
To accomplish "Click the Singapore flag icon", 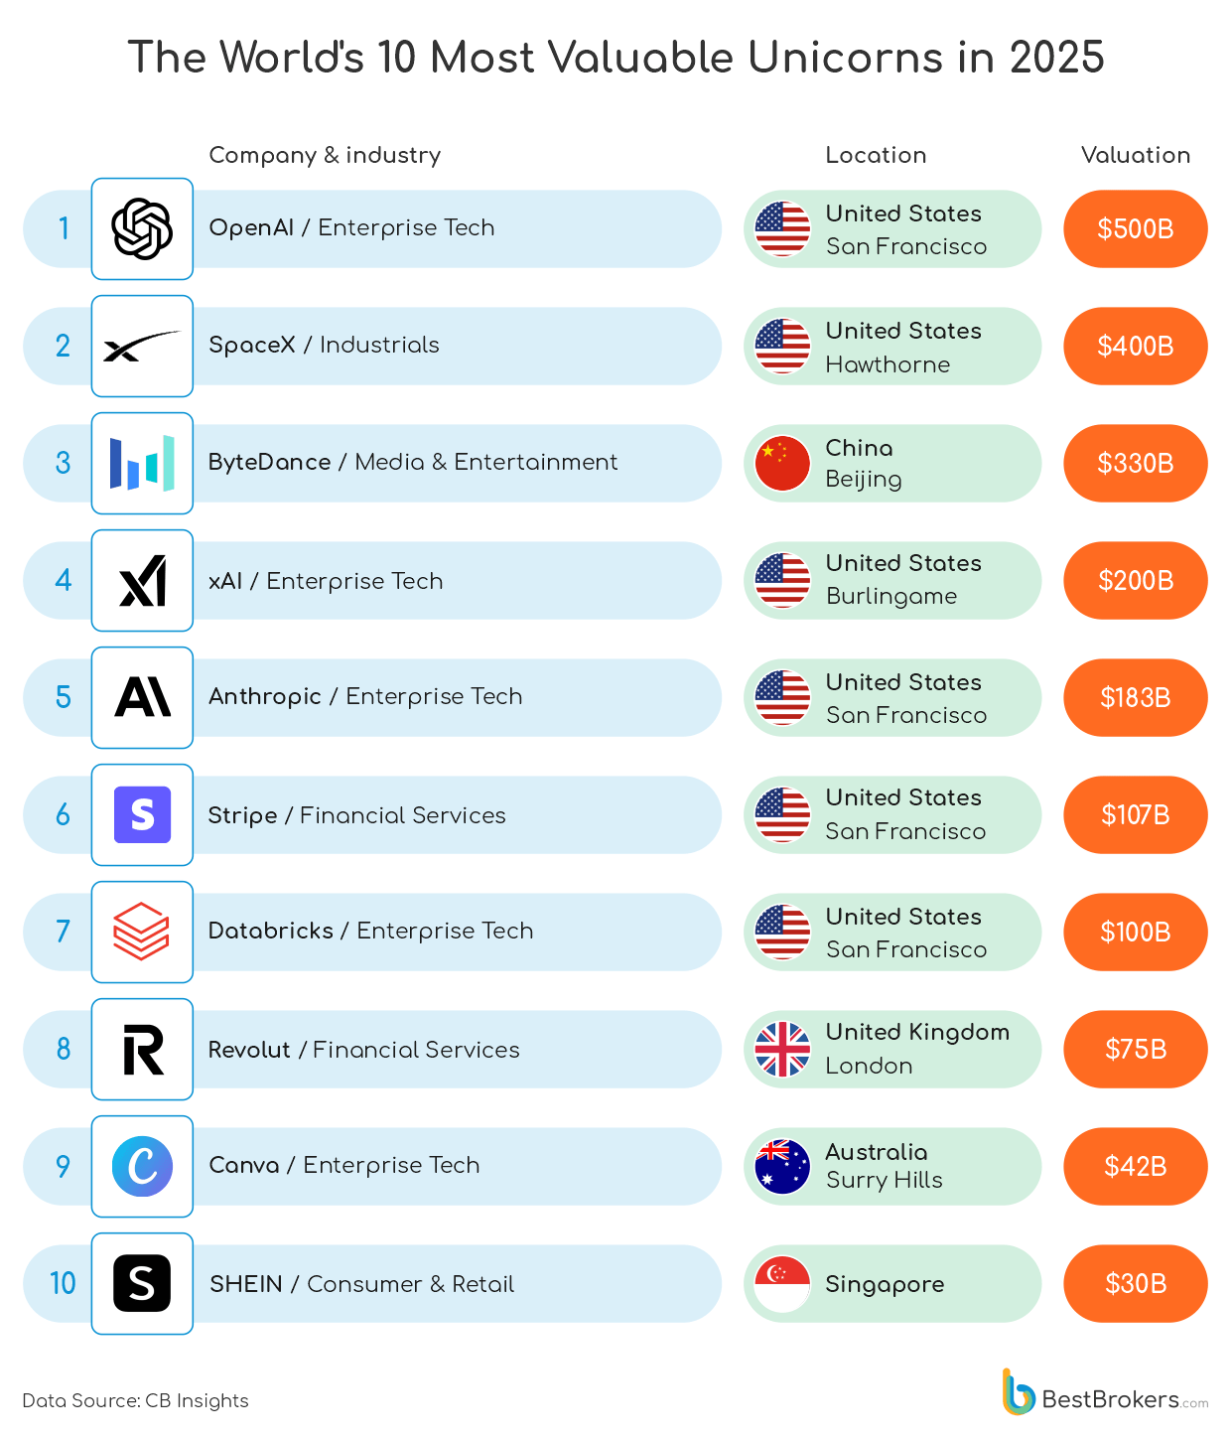I will (782, 1283).
